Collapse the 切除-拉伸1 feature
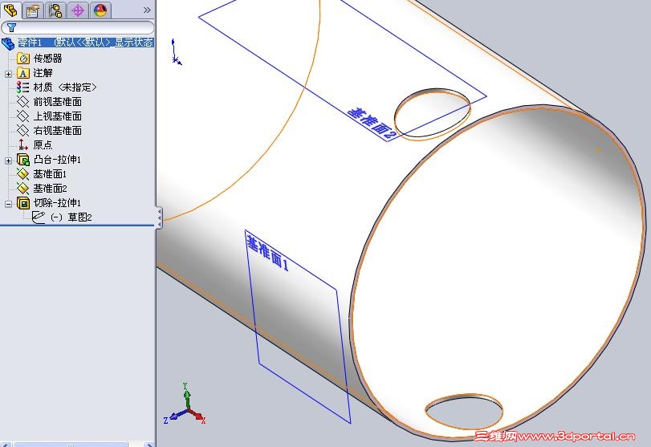Viewport: 651px width, 447px height. coord(8,204)
